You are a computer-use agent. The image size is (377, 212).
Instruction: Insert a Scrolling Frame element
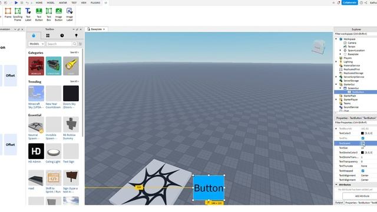coord(18,14)
